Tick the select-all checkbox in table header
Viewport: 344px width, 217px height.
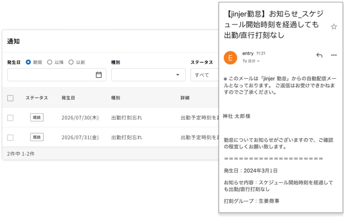pos(10,98)
